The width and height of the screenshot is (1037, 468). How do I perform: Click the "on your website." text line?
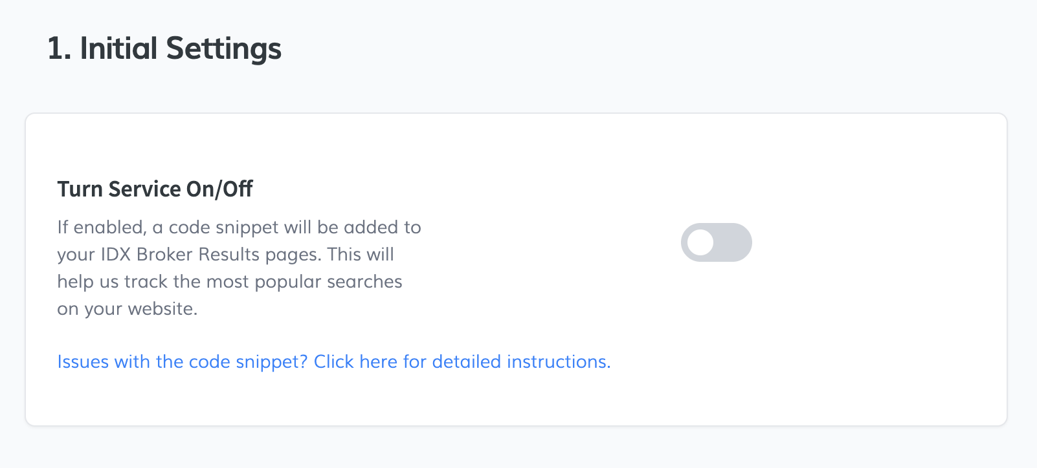click(x=128, y=309)
